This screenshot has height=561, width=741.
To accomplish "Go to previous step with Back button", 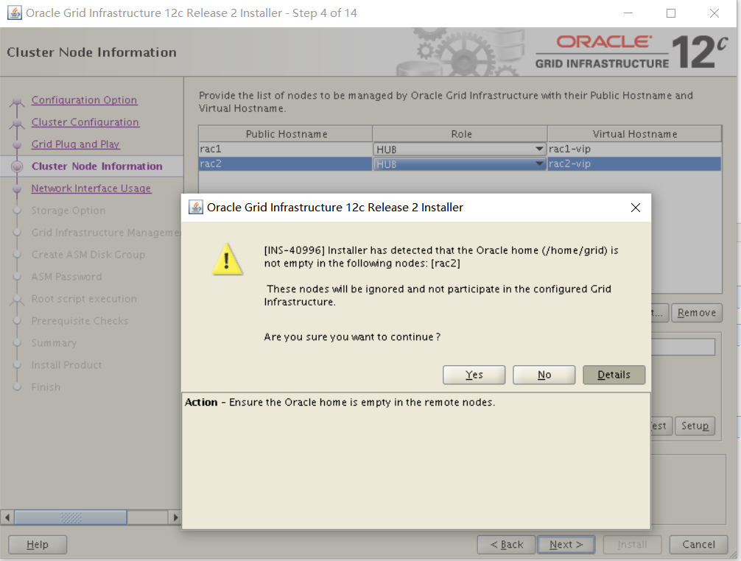I will pyautogui.click(x=506, y=545).
